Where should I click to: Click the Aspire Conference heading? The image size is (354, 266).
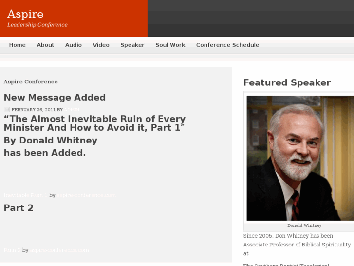coord(31,82)
